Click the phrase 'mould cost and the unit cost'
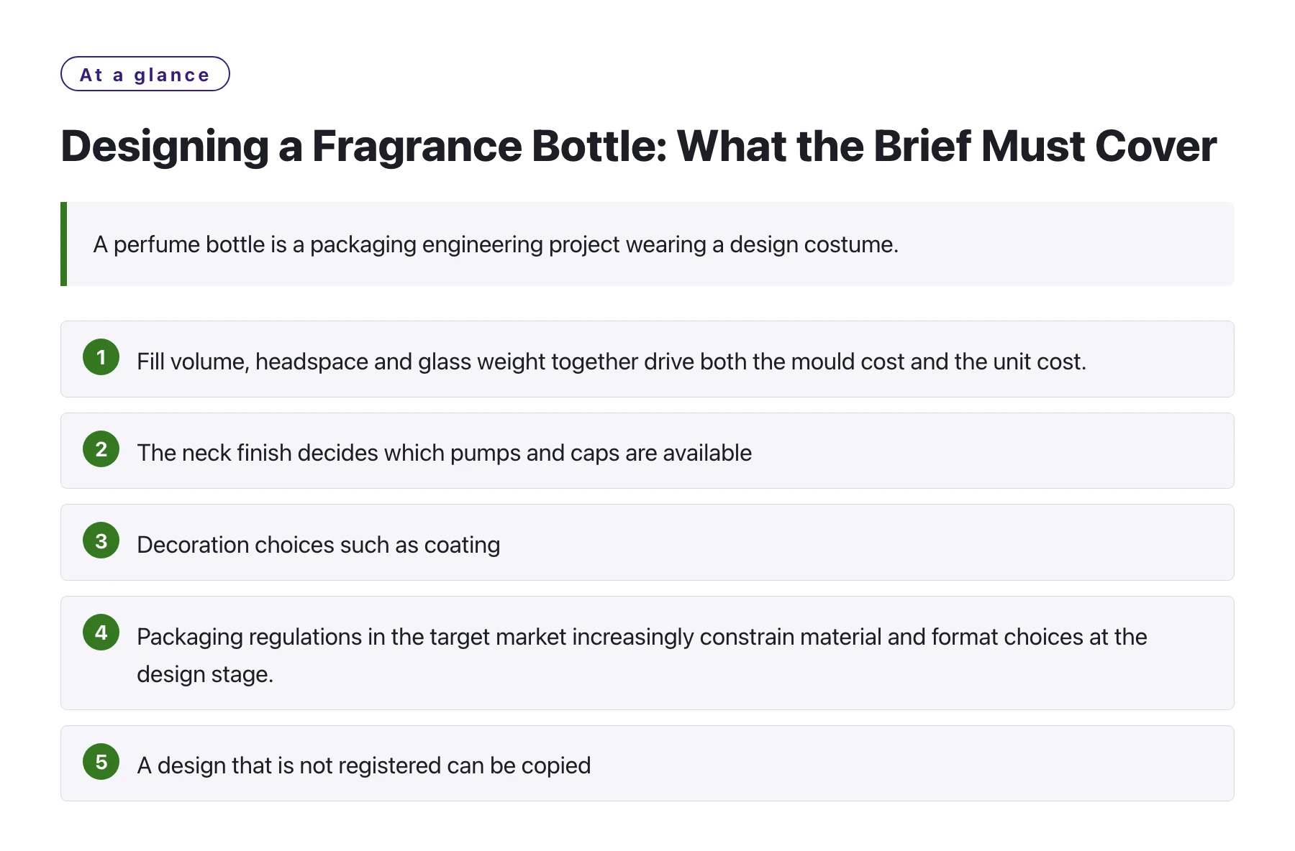 [x=937, y=361]
